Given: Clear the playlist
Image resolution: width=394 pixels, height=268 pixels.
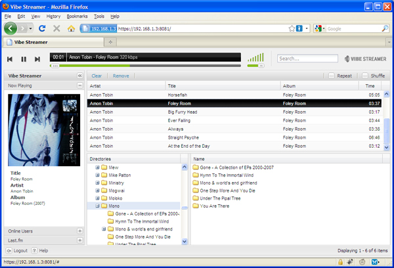Looking at the screenshot, I should click(x=97, y=76).
